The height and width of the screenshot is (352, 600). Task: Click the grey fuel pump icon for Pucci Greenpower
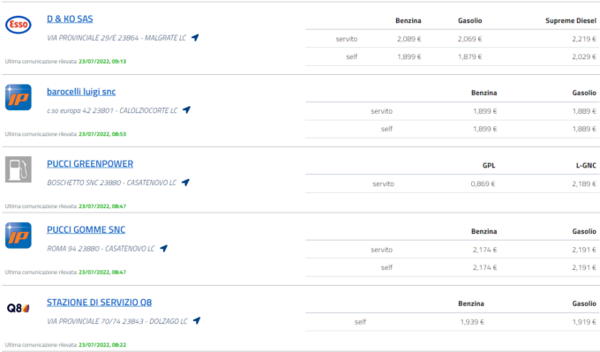click(x=18, y=169)
